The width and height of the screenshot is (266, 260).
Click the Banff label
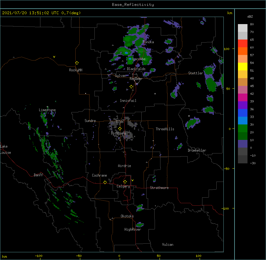click(x=38, y=175)
